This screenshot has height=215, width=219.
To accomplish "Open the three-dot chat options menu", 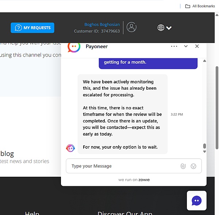I will click(x=174, y=46).
